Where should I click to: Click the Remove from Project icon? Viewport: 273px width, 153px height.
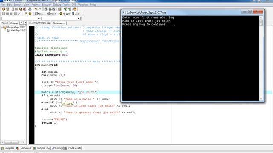point(70,9)
